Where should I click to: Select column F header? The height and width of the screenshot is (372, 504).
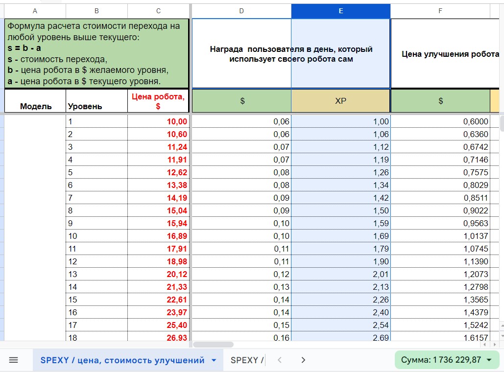[x=440, y=11]
